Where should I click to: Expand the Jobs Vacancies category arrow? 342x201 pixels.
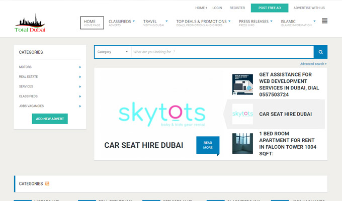[x=80, y=106]
